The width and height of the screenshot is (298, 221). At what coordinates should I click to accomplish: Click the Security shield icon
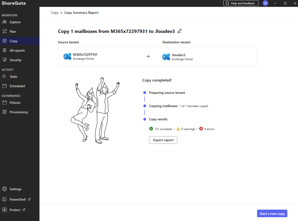click(5, 60)
